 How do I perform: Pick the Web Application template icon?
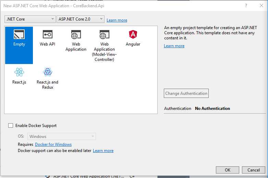[x=76, y=35]
